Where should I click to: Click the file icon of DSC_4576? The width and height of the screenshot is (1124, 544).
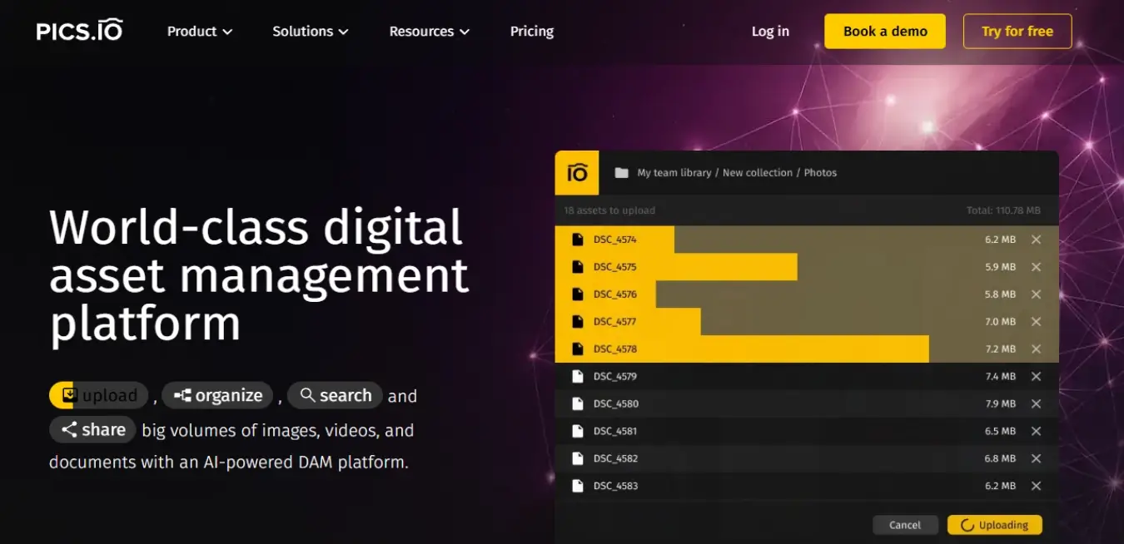pos(577,294)
